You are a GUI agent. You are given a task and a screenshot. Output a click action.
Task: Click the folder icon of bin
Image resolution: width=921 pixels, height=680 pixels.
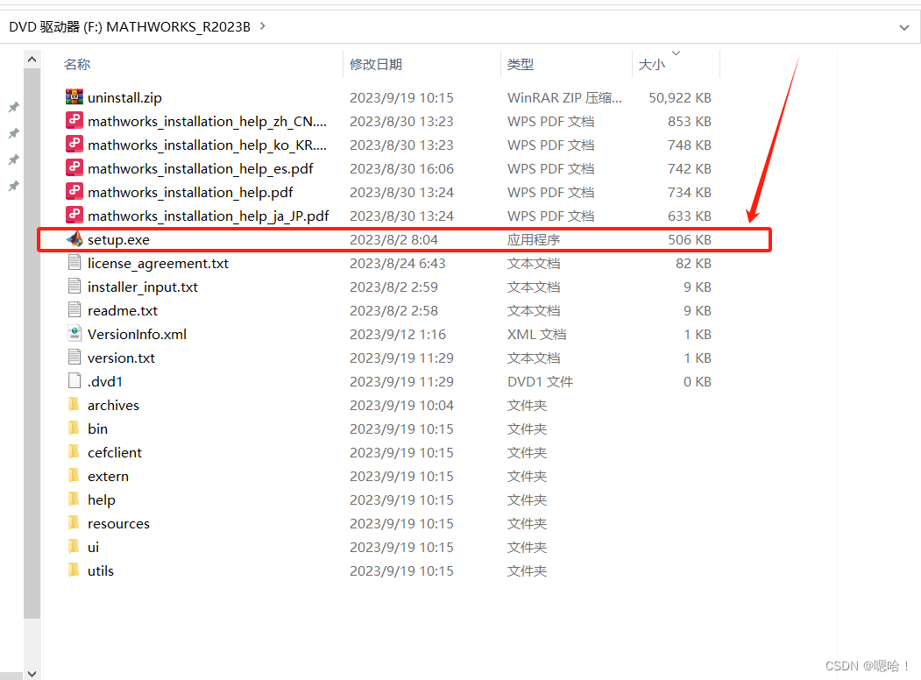[74, 429]
